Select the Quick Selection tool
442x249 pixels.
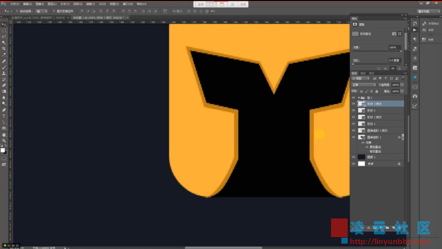[4, 42]
